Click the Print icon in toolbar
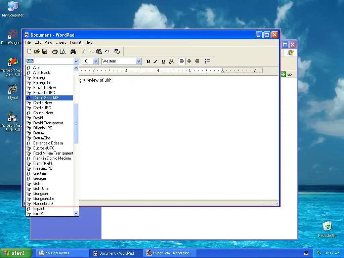Screen dimensions: 344x258 point(55,51)
